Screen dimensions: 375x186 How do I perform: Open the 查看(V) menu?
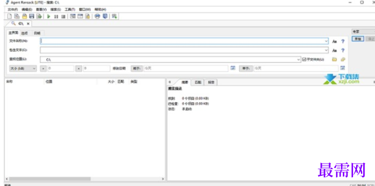(x=41, y=10)
